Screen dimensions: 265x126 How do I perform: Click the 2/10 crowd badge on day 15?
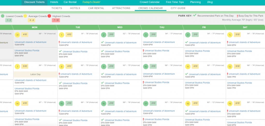pyautogui.click(x=69, y=104)
